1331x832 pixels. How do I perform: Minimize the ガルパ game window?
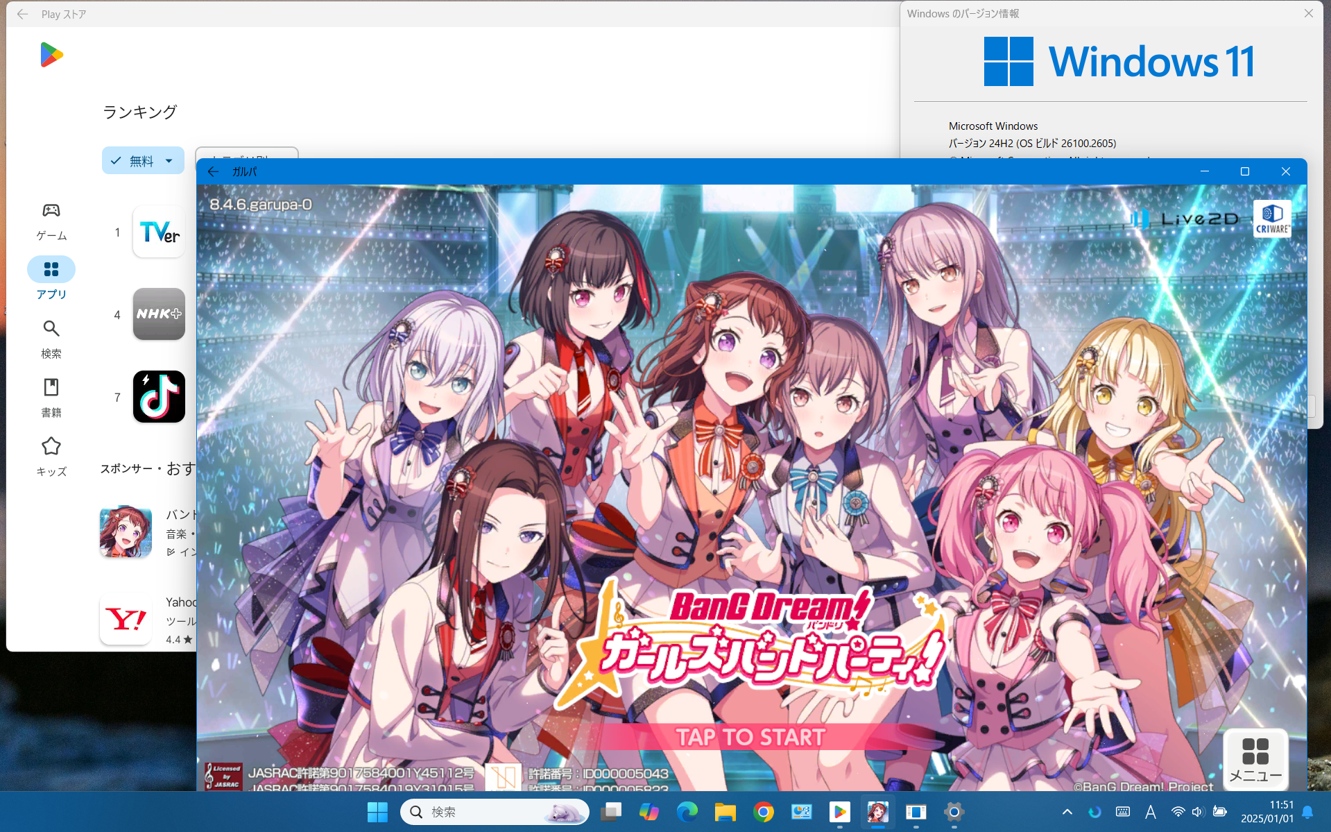tap(1205, 171)
